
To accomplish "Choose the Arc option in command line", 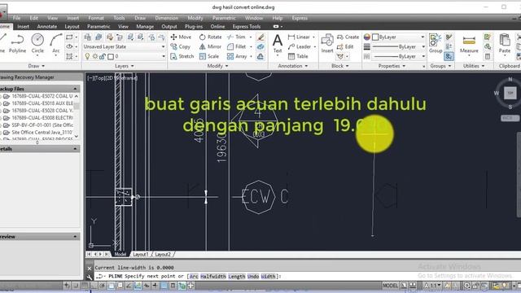I will click(x=194, y=277).
